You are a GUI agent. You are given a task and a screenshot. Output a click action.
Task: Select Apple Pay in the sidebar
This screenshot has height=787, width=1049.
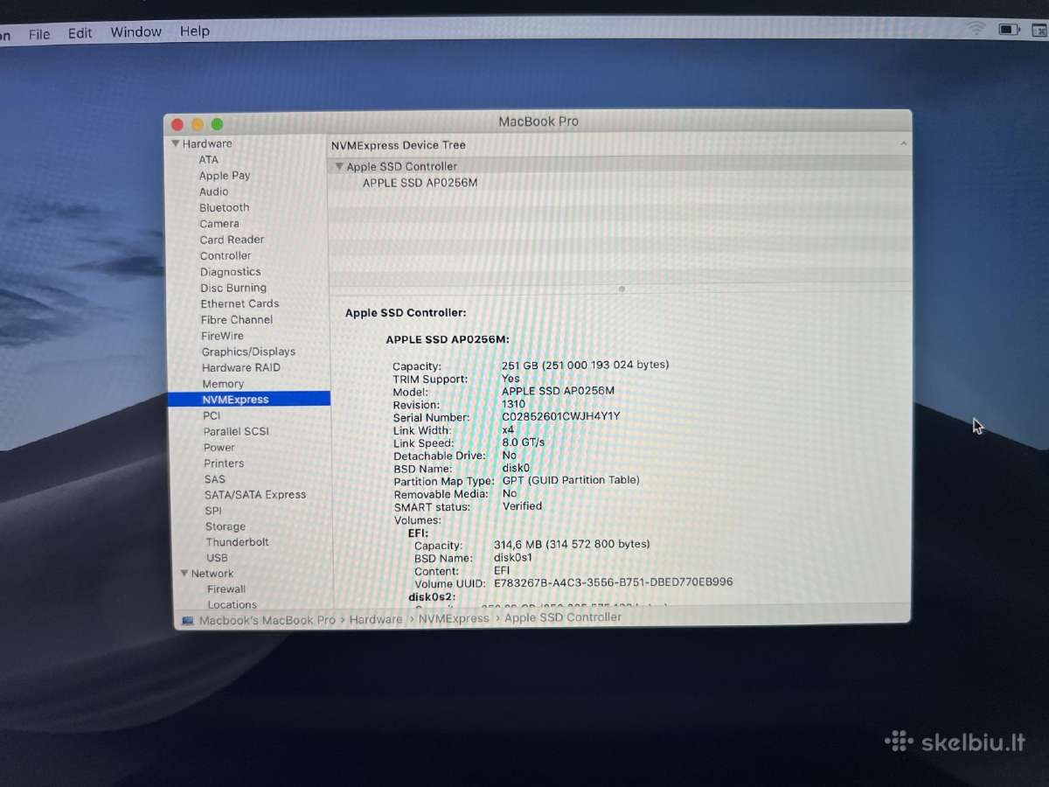(x=224, y=176)
